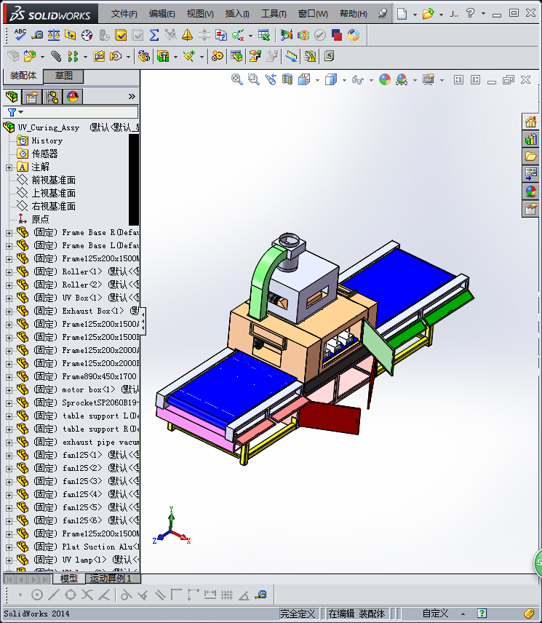The width and height of the screenshot is (542, 623).
Task: Toggle the quadrant snap icon
Action: 71,595
